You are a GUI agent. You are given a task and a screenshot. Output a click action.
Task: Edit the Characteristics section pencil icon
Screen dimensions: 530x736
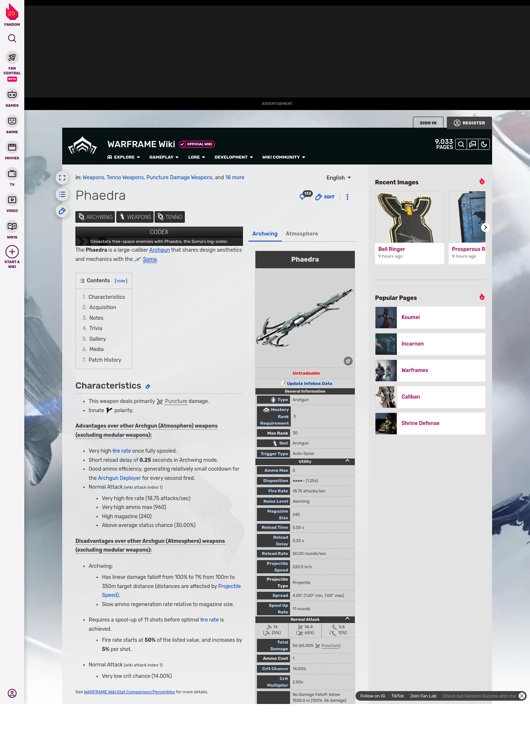click(148, 386)
